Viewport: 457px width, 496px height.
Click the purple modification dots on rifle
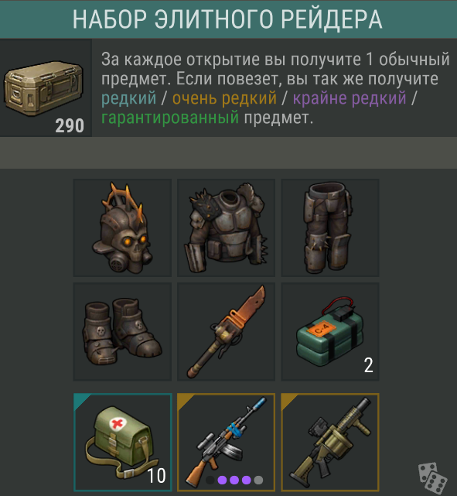click(234, 480)
